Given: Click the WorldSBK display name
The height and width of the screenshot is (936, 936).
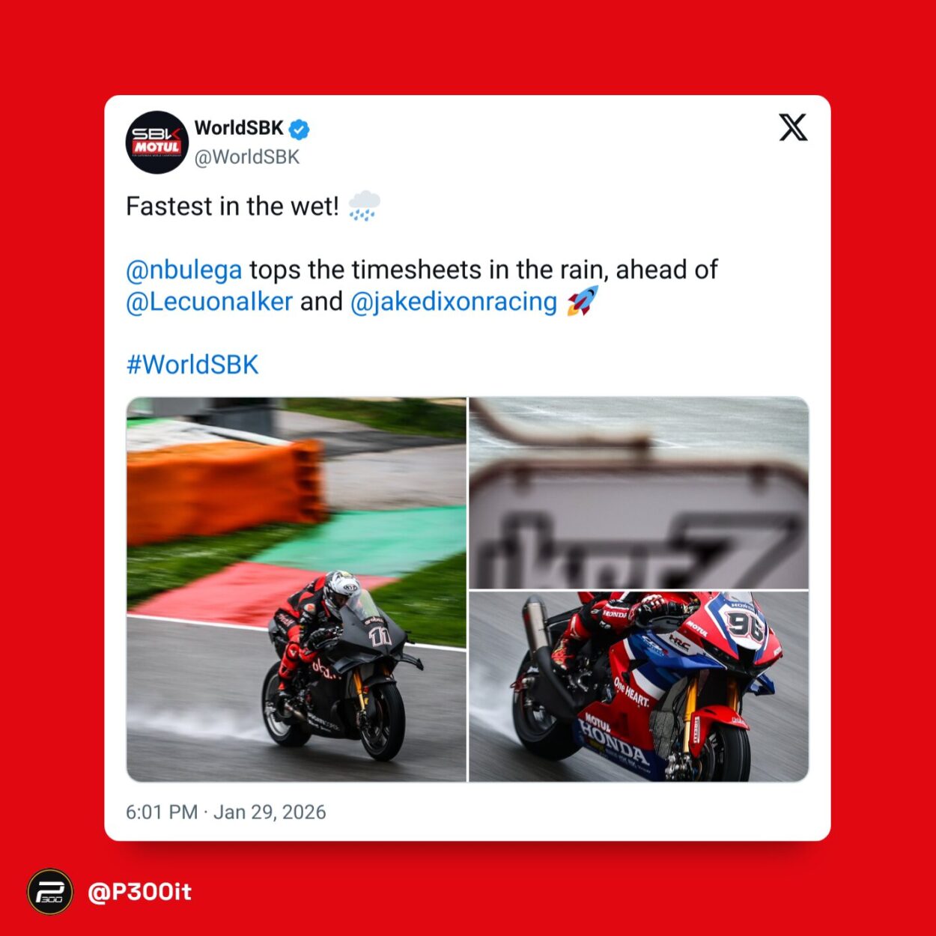Looking at the screenshot, I should click(239, 128).
